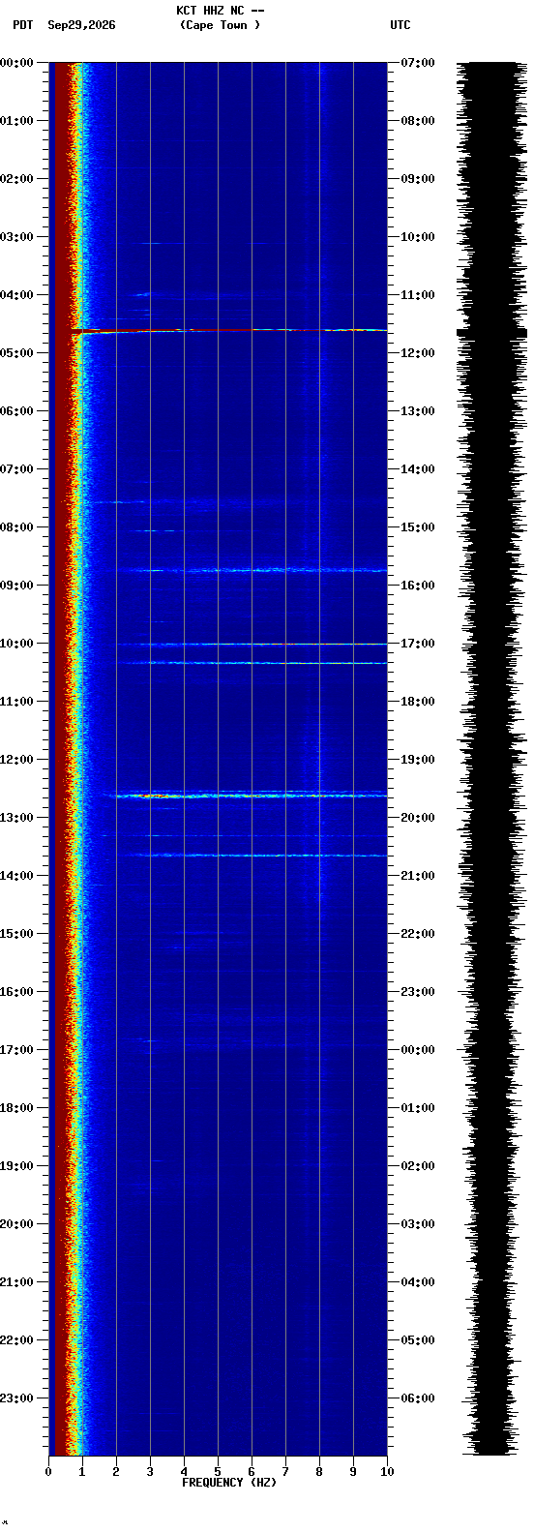Click frequency axis tick label '3'
This screenshot has width=534, height=1533.
coord(150,1472)
